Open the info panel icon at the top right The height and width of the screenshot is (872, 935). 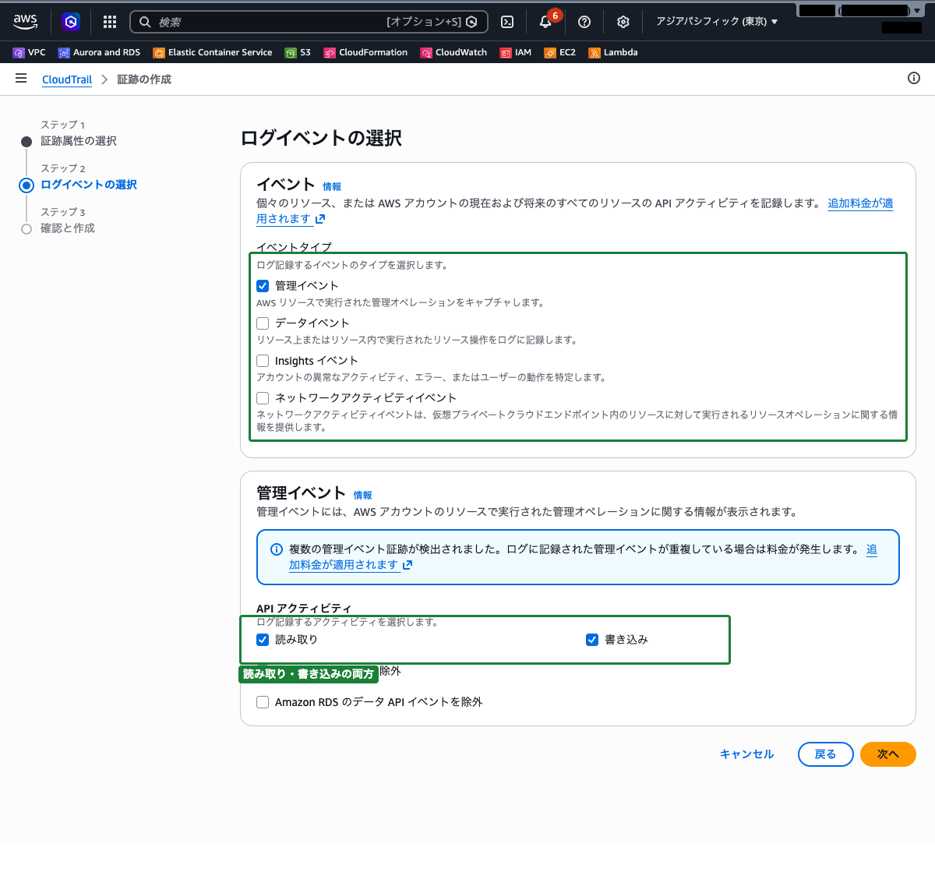[x=914, y=78]
